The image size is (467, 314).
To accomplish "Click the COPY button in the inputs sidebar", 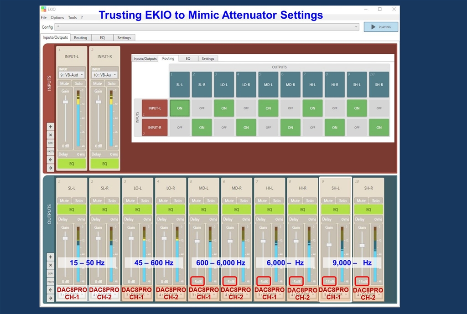I will (x=50, y=143).
